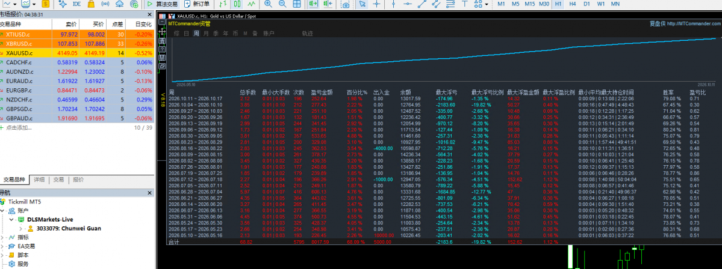
Task: Switch MTCommander report to 日 daily
Action: pyautogui.click(x=186, y=33)
